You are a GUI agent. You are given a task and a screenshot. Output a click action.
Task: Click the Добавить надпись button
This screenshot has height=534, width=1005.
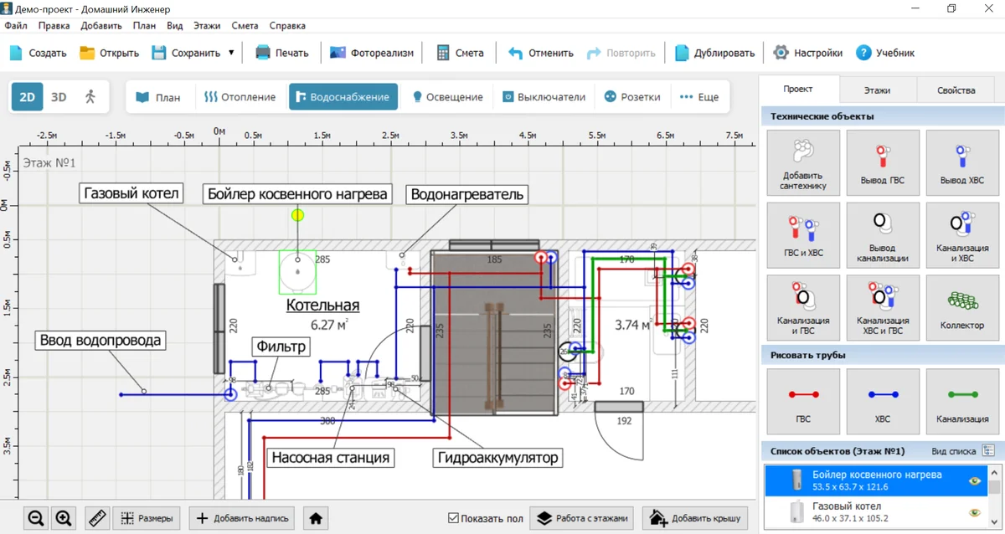point(243,519)
